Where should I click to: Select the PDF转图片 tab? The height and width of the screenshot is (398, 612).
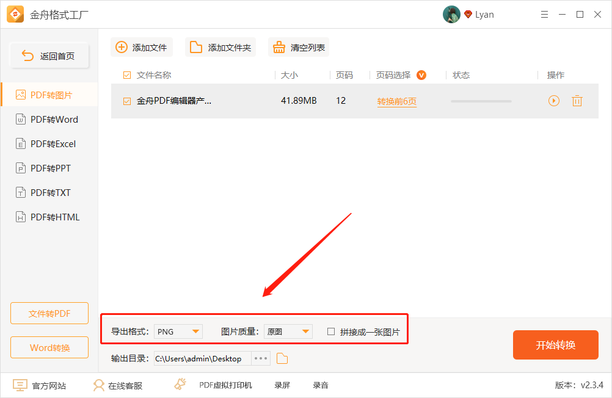click(49, 95)
